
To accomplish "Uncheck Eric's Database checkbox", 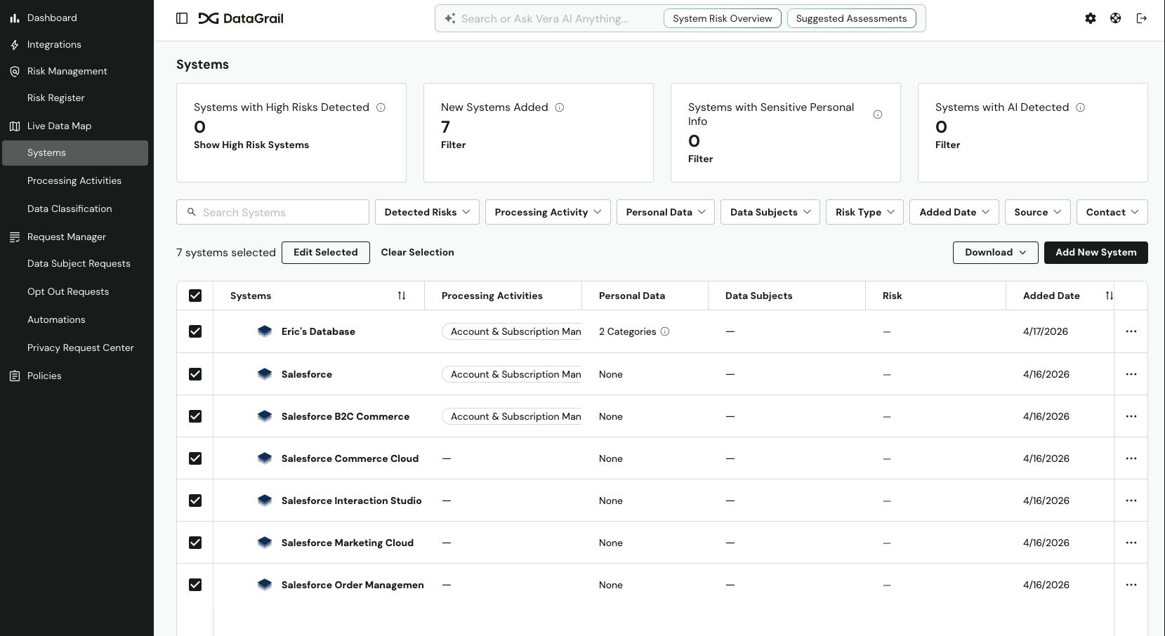I will click(195, 331).
